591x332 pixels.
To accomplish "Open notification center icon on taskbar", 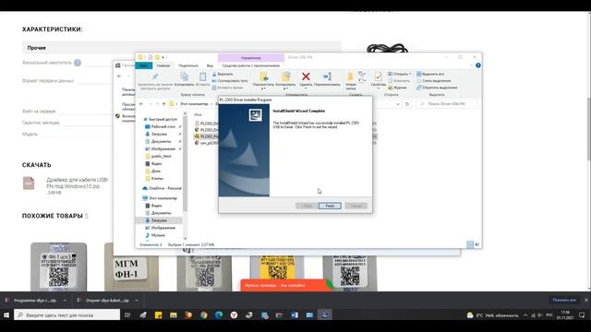I will tap(582, 314).
